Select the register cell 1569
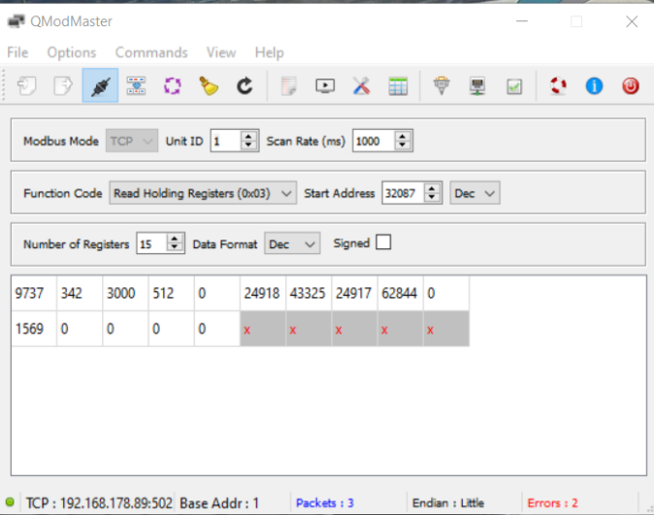This screenshot has width=654, height=515. pos(34,329)
